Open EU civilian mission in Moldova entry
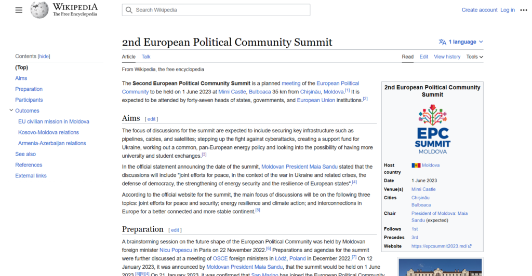 pyautogui.click(x=54, y=121)
